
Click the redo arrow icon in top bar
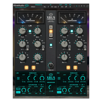84,6
